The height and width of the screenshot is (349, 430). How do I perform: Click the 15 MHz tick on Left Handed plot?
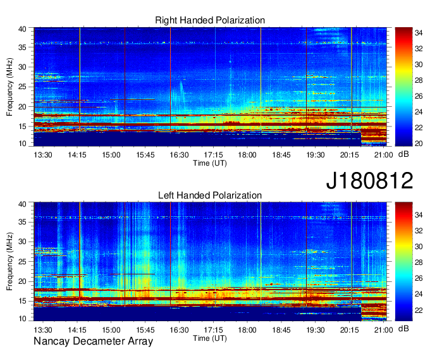click(22, 301)
